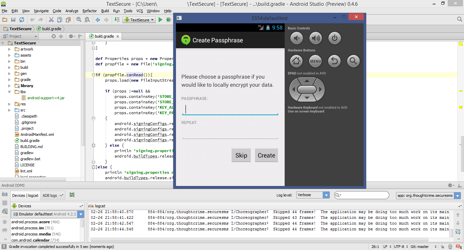The height and width of the screenshot is (250, 464).
Task: Cut selection with the scissors icon
Action: [x=51, y=20]
